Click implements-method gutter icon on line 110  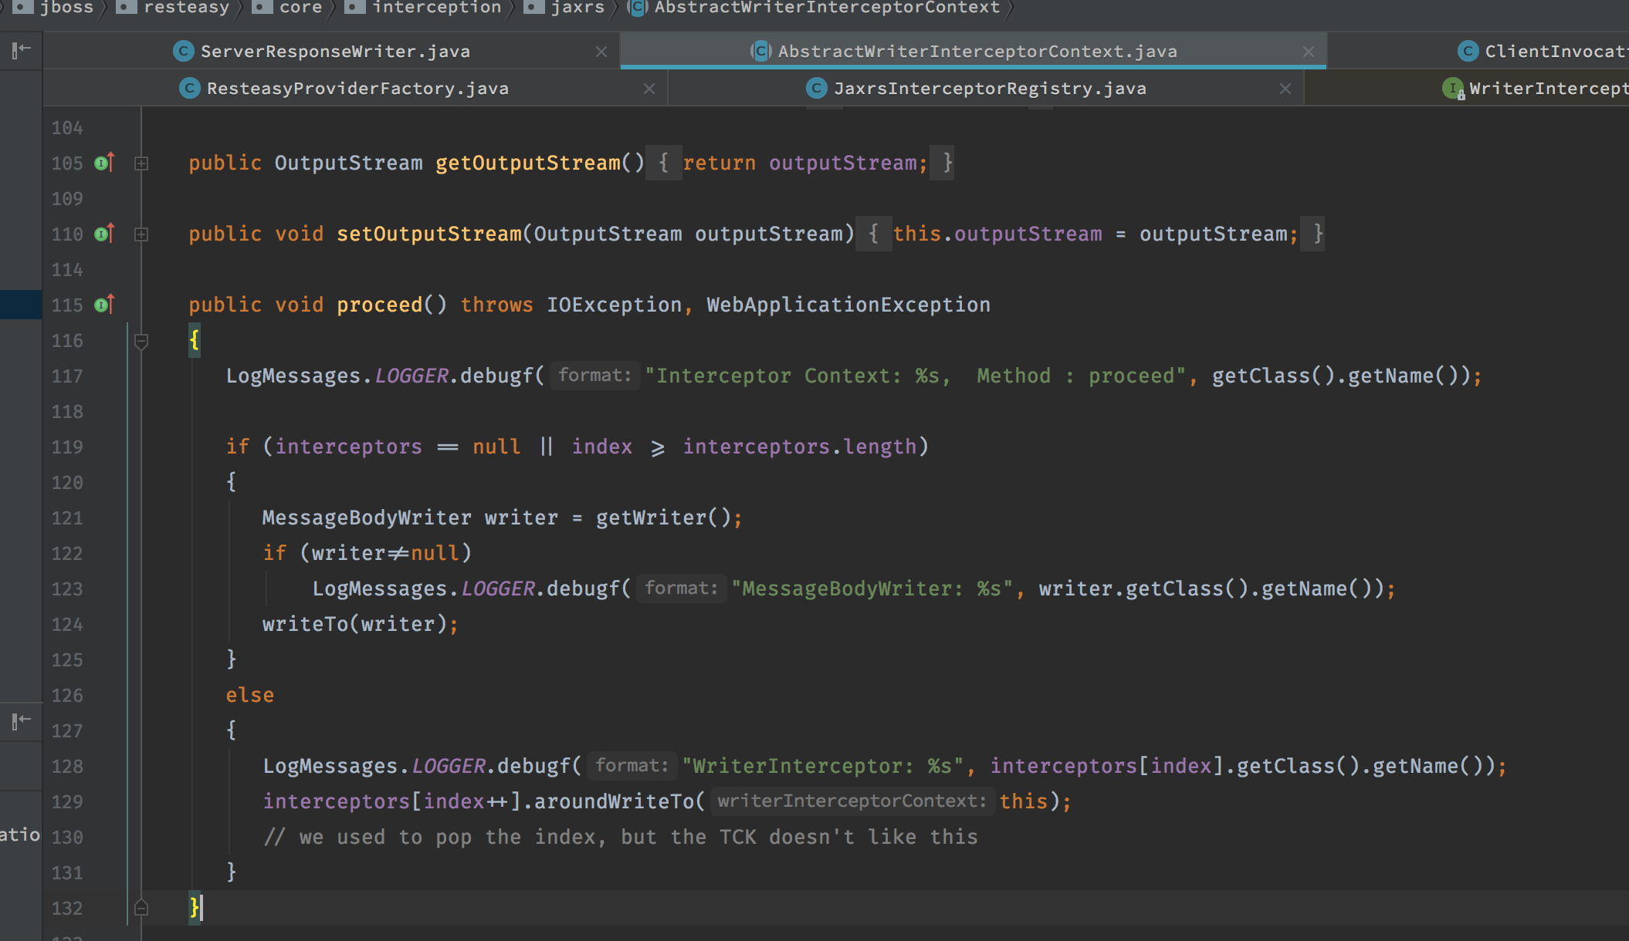(104, 234)
